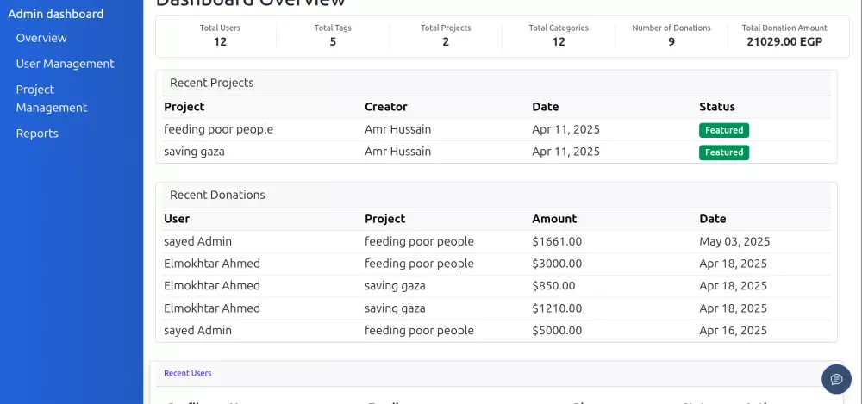Click Featured badge for saving gaza
Viewport: 862px width, 404px height.
pyautogui.click(x=723, y=152)
